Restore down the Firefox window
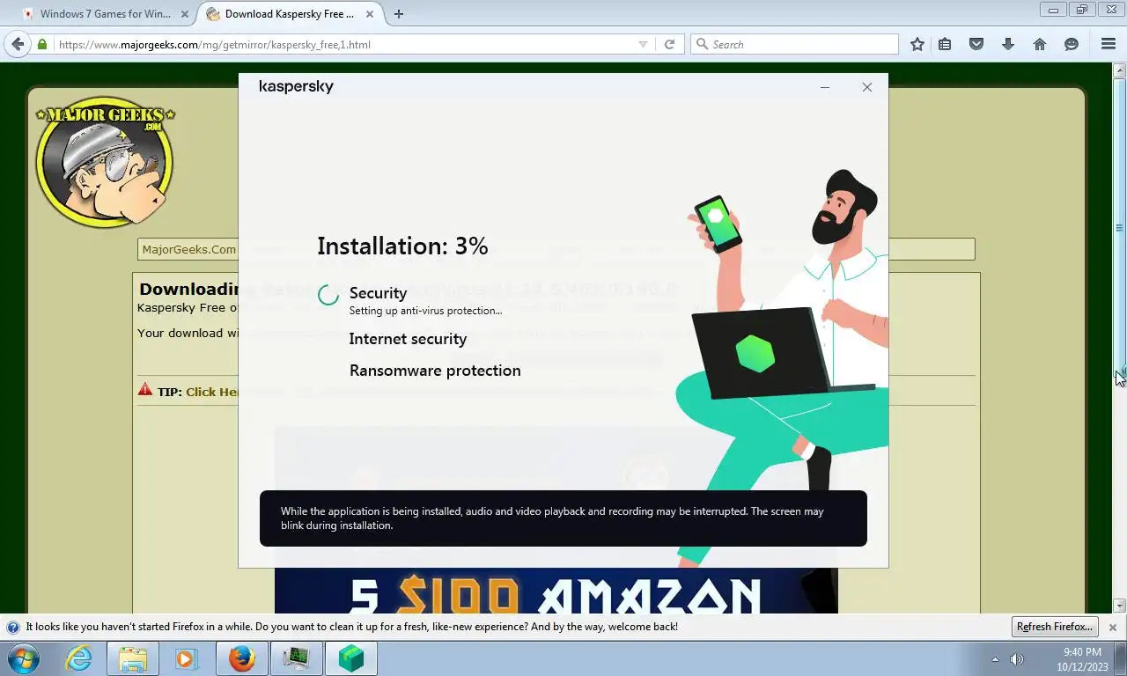Screen dimensions: 1127x676 (1082, 10)
